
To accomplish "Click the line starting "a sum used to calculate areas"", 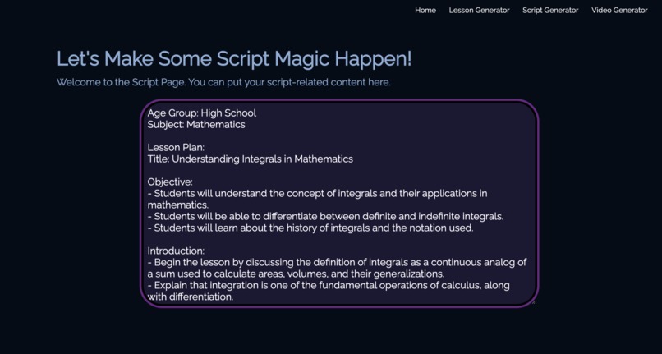I will 296,274.
